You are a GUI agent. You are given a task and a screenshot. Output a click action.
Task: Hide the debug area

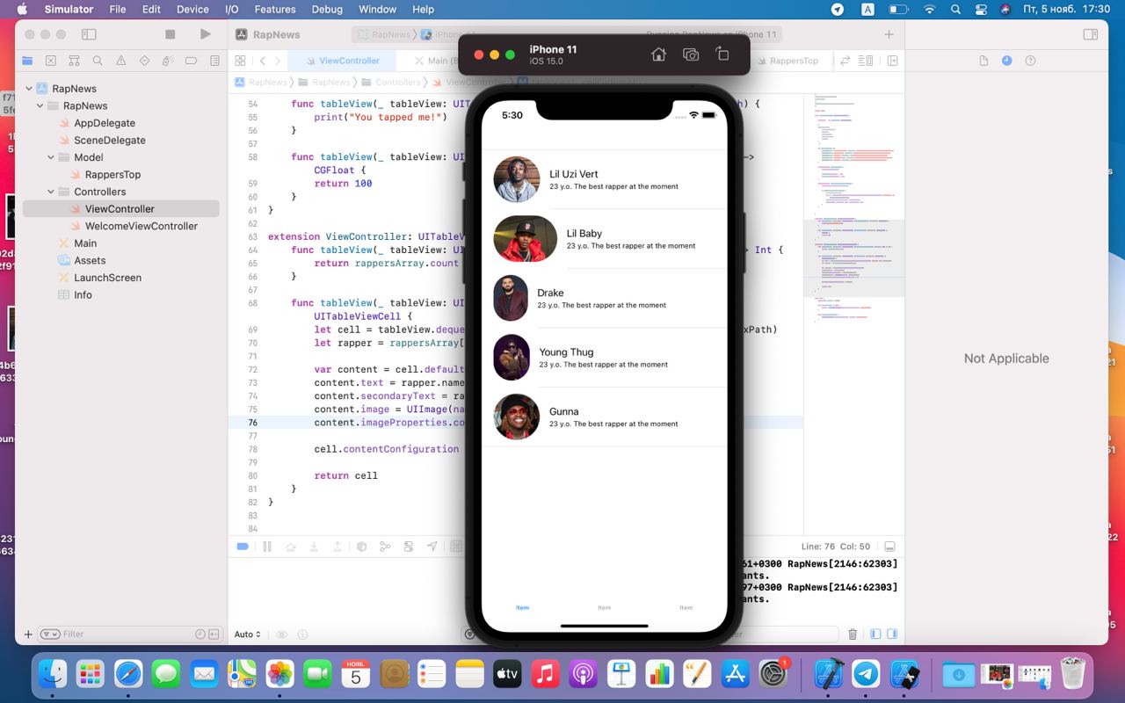pos(890,547)
